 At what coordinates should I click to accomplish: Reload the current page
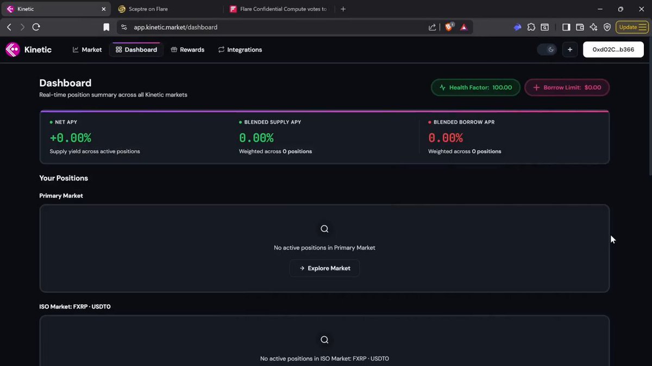[x=36, y=27]
